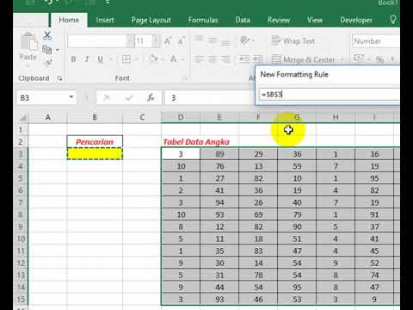The height and width of the screenshot is (310, 413).
Task: Select column D header
Action: pos(181,117)
